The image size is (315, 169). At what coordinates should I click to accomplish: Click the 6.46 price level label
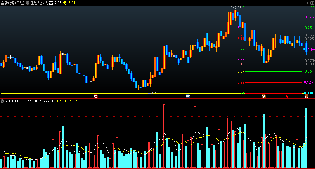241,64
